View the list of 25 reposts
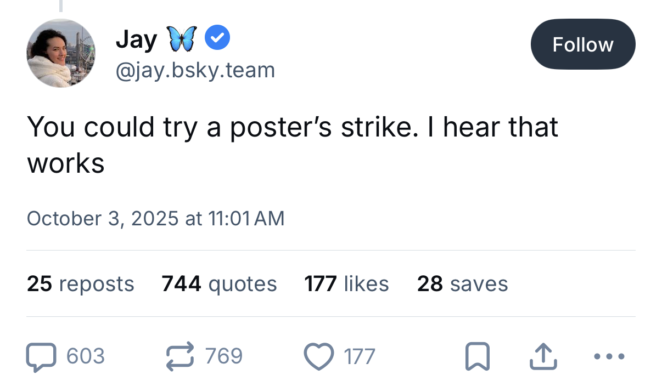This screenshot has width=662, height=392. coord(80,283)
